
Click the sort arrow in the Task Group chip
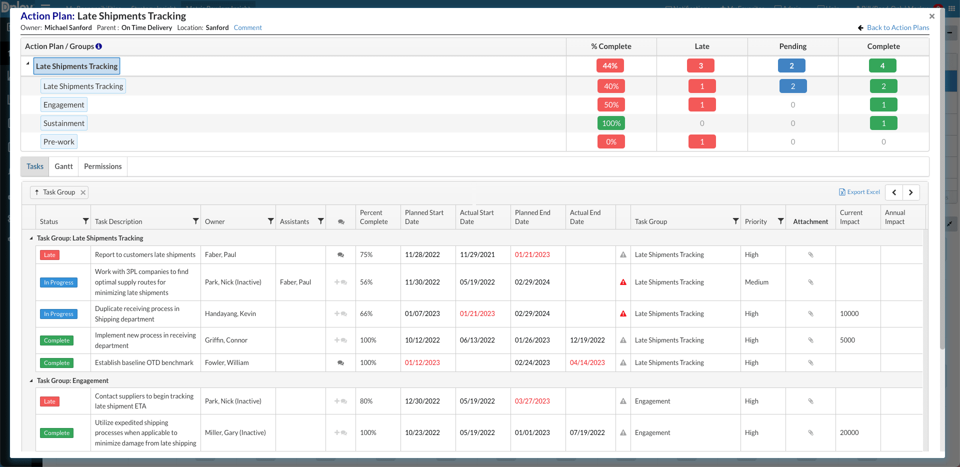point(36,192)
